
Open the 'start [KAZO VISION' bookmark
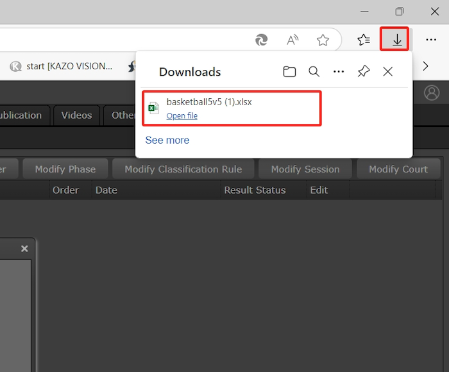pos(62,66)
